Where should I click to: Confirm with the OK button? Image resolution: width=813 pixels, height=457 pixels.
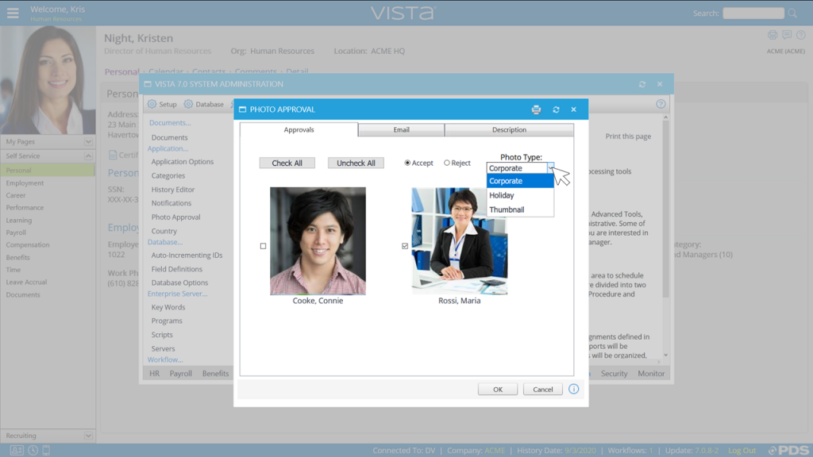(498, 389)
